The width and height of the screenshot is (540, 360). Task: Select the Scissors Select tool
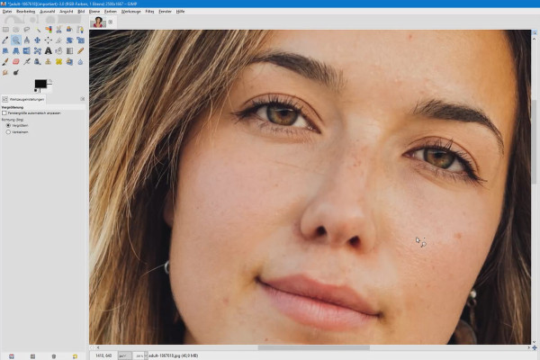(58, 30)
